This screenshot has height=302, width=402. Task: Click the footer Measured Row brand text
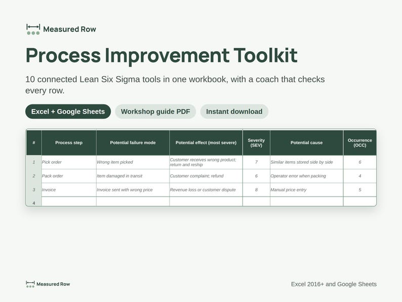coord(53,284)
